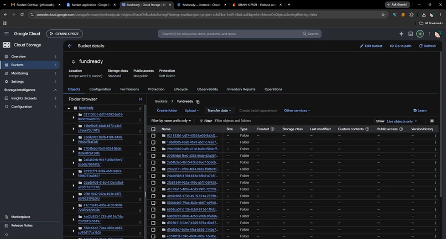Open the notifications badge showing 18

click(420, 34)
